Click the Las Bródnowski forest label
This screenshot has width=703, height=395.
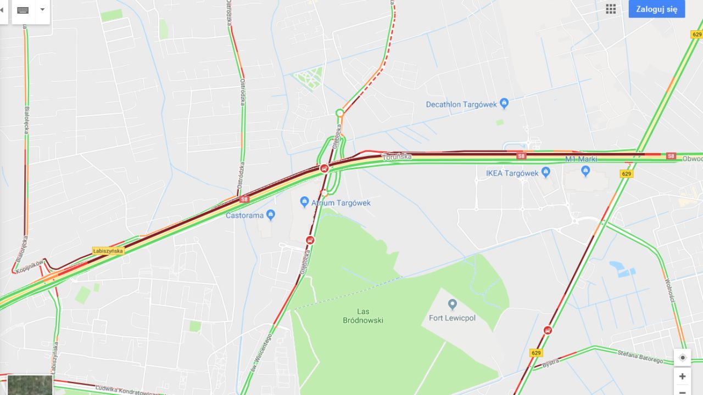363,316
